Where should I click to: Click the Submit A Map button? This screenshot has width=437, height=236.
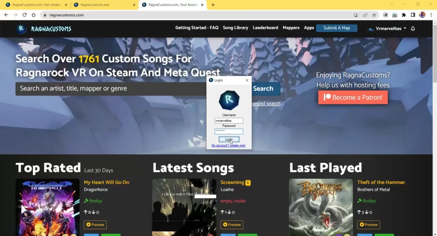point(337,28)
